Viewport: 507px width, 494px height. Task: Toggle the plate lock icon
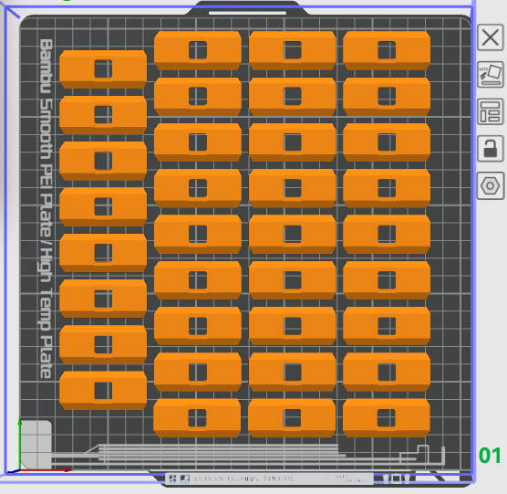pyautogui.click(x=491, y=149)
